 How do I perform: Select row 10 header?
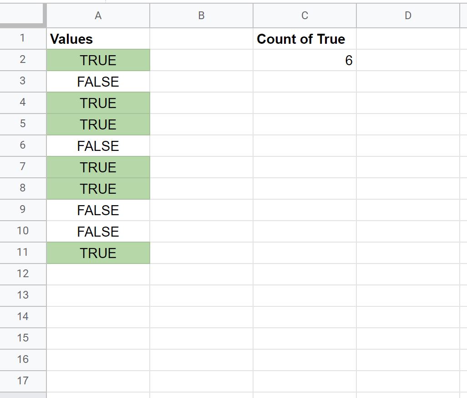coord(23,231)
